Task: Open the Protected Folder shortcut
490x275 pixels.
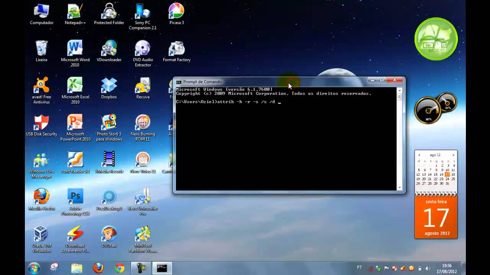Action: point(109,15)
